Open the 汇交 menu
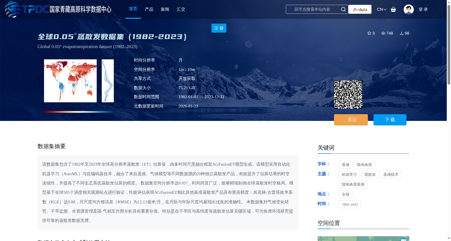The image size is (451, 241). (181, 9)
